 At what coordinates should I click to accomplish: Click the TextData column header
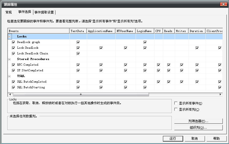tap(78, 31)
